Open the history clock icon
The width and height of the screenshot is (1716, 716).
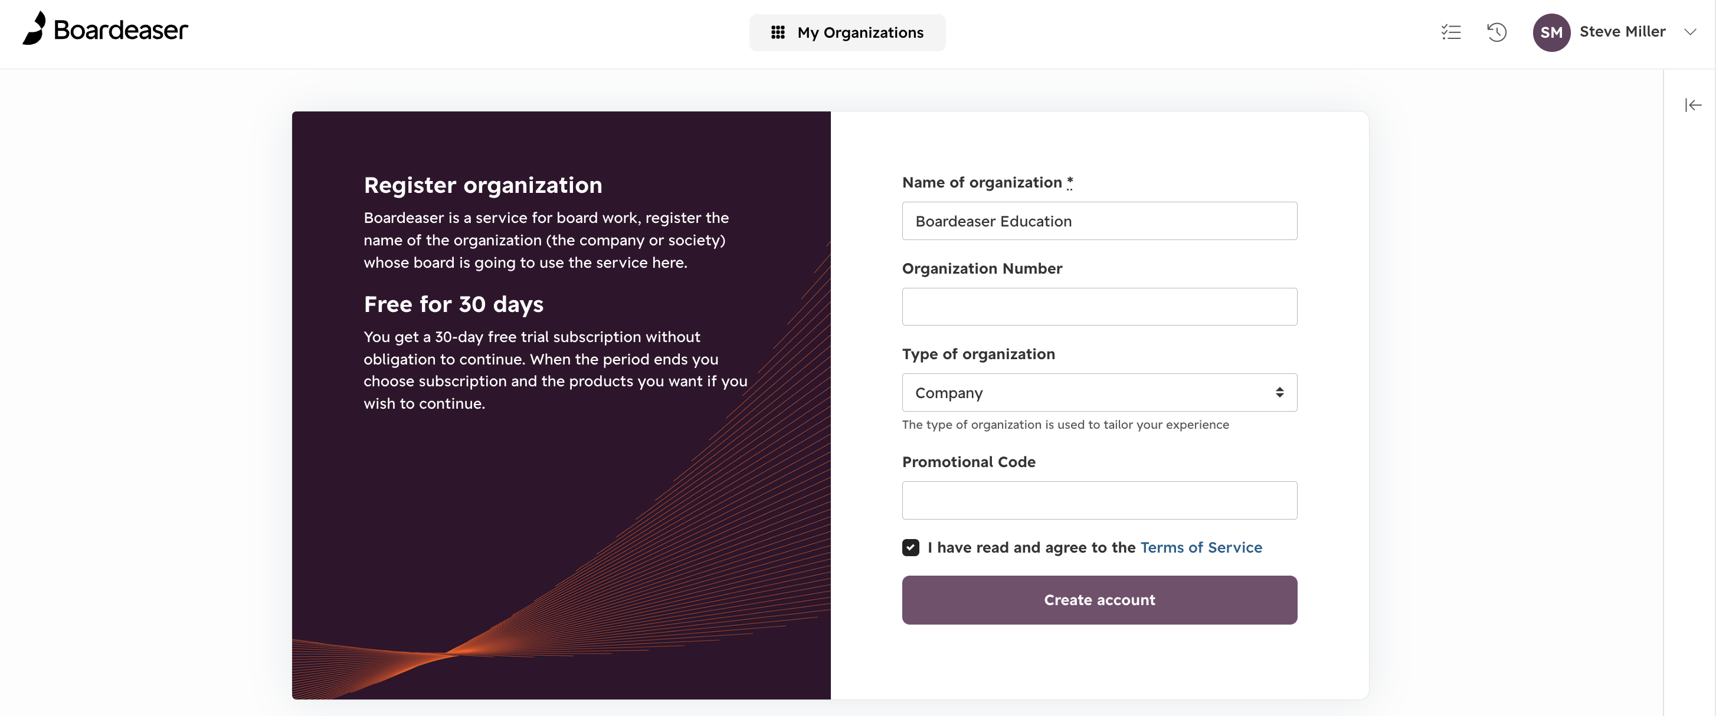pyautogui.click(x=1496, y=32)
